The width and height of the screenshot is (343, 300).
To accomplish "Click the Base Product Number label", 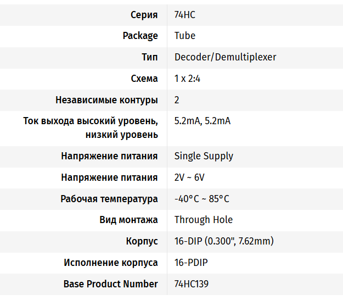I will coord(111,284).
